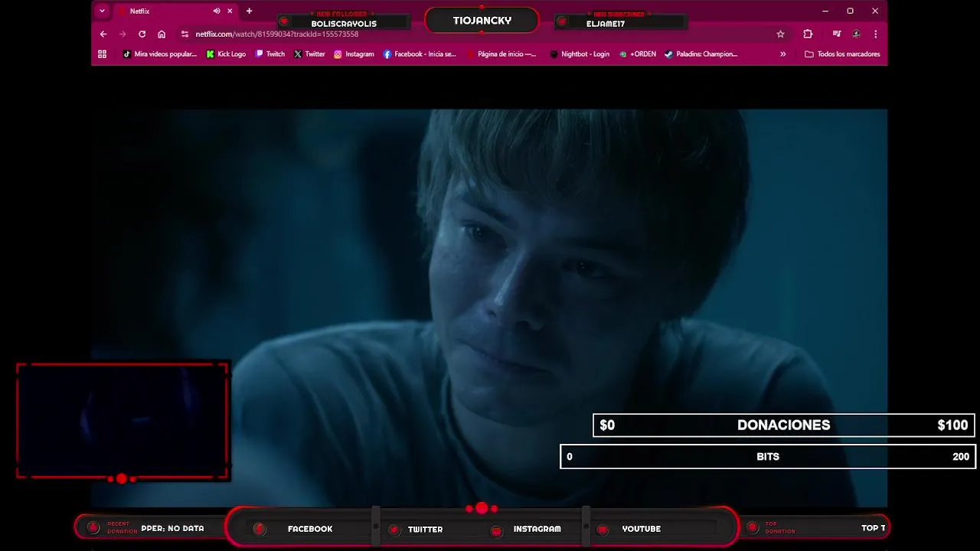
Task: Open the Extensions puzzle icon
Action: 808,34
